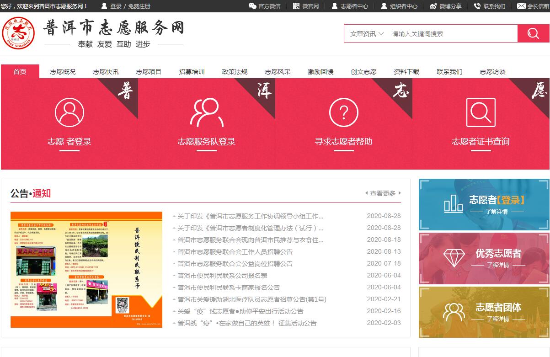Expand 查看更多 in the notices section

(x=383, y=193)
